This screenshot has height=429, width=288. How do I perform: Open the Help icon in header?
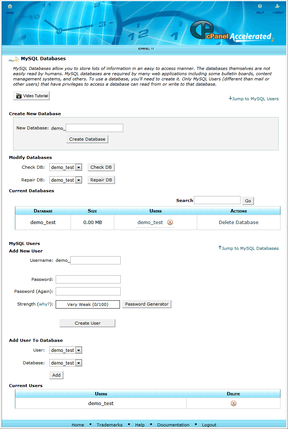260,6
